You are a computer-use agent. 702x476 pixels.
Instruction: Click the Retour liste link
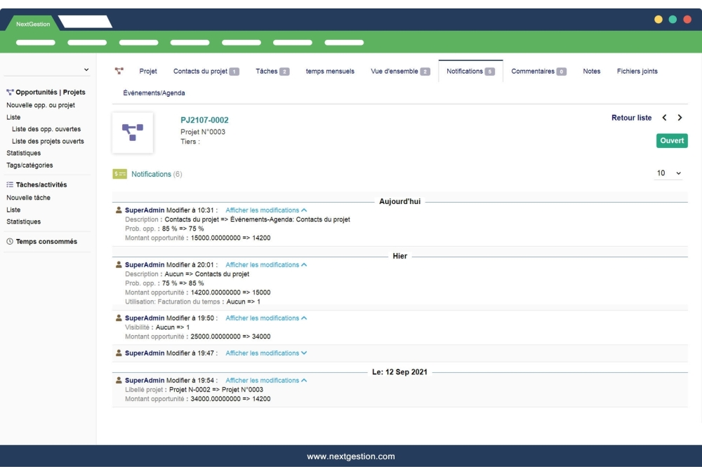point(631,118)
